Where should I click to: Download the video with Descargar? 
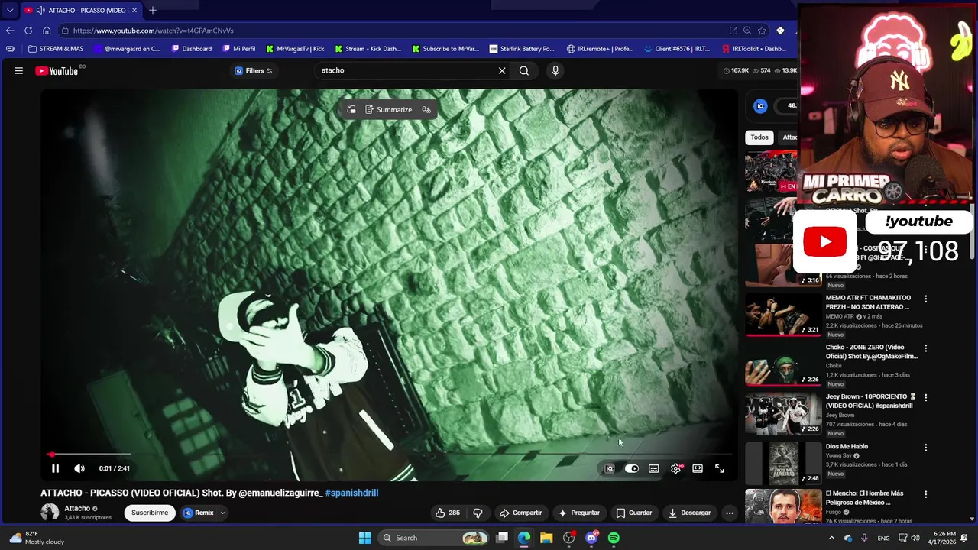[689, 513]
